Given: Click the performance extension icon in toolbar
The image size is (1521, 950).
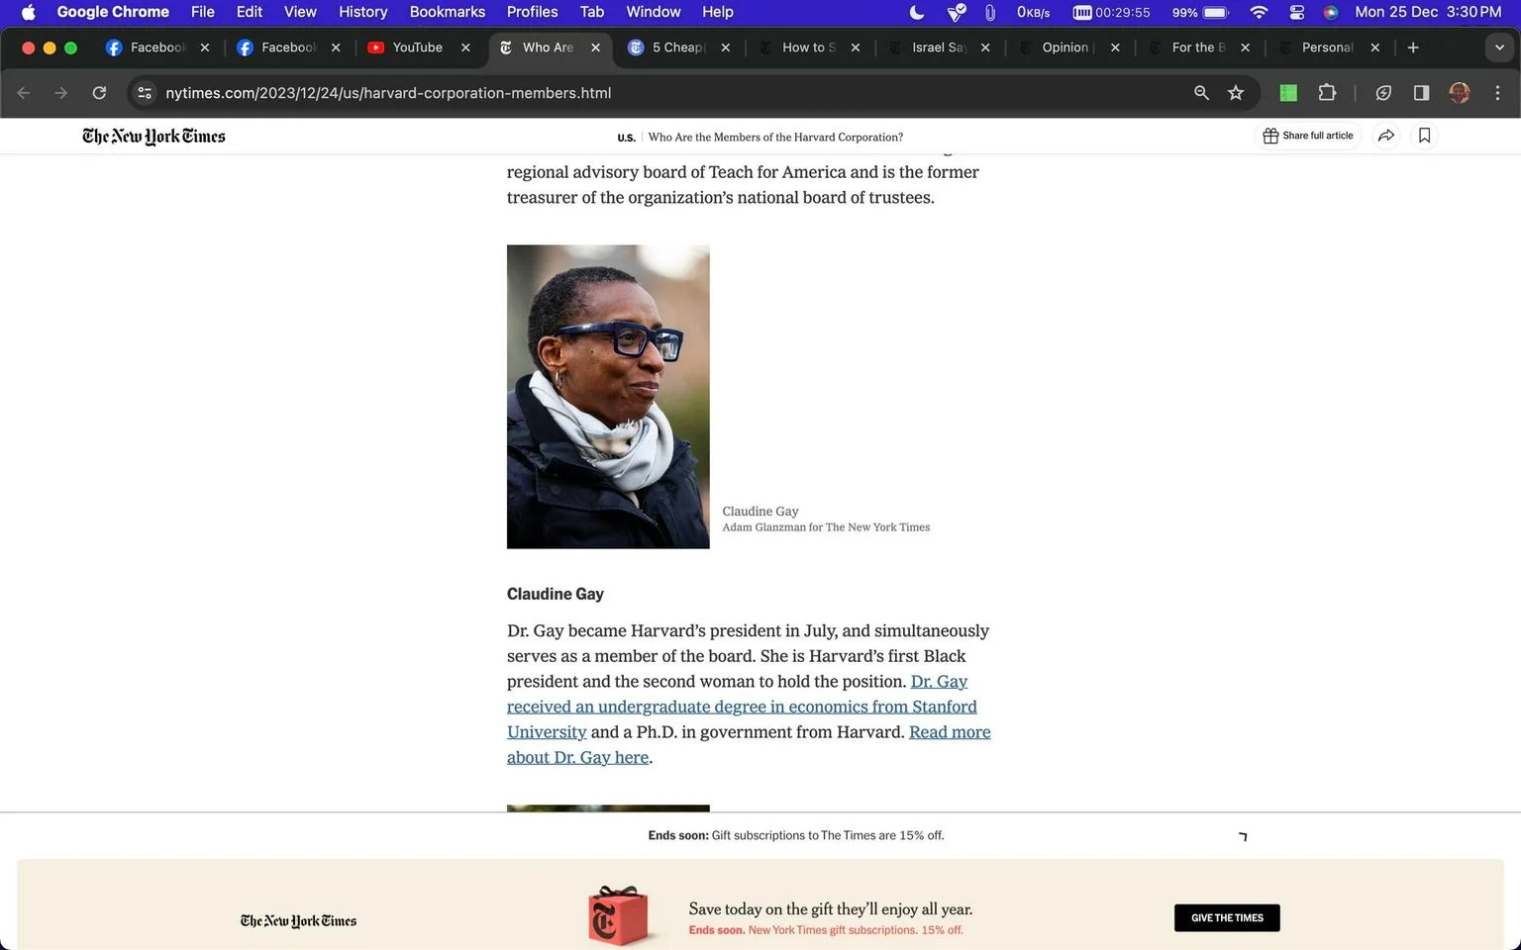Looking at the screenshot, I should 1383,93.
